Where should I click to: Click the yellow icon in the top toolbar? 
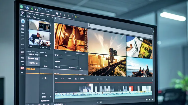pos(76,17)
